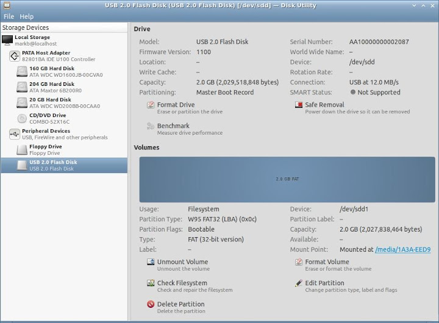Click the FAT (32-bit version) type value
This screenshot has height=323, width=439.
pyautogui.click(x=216, y=240)
